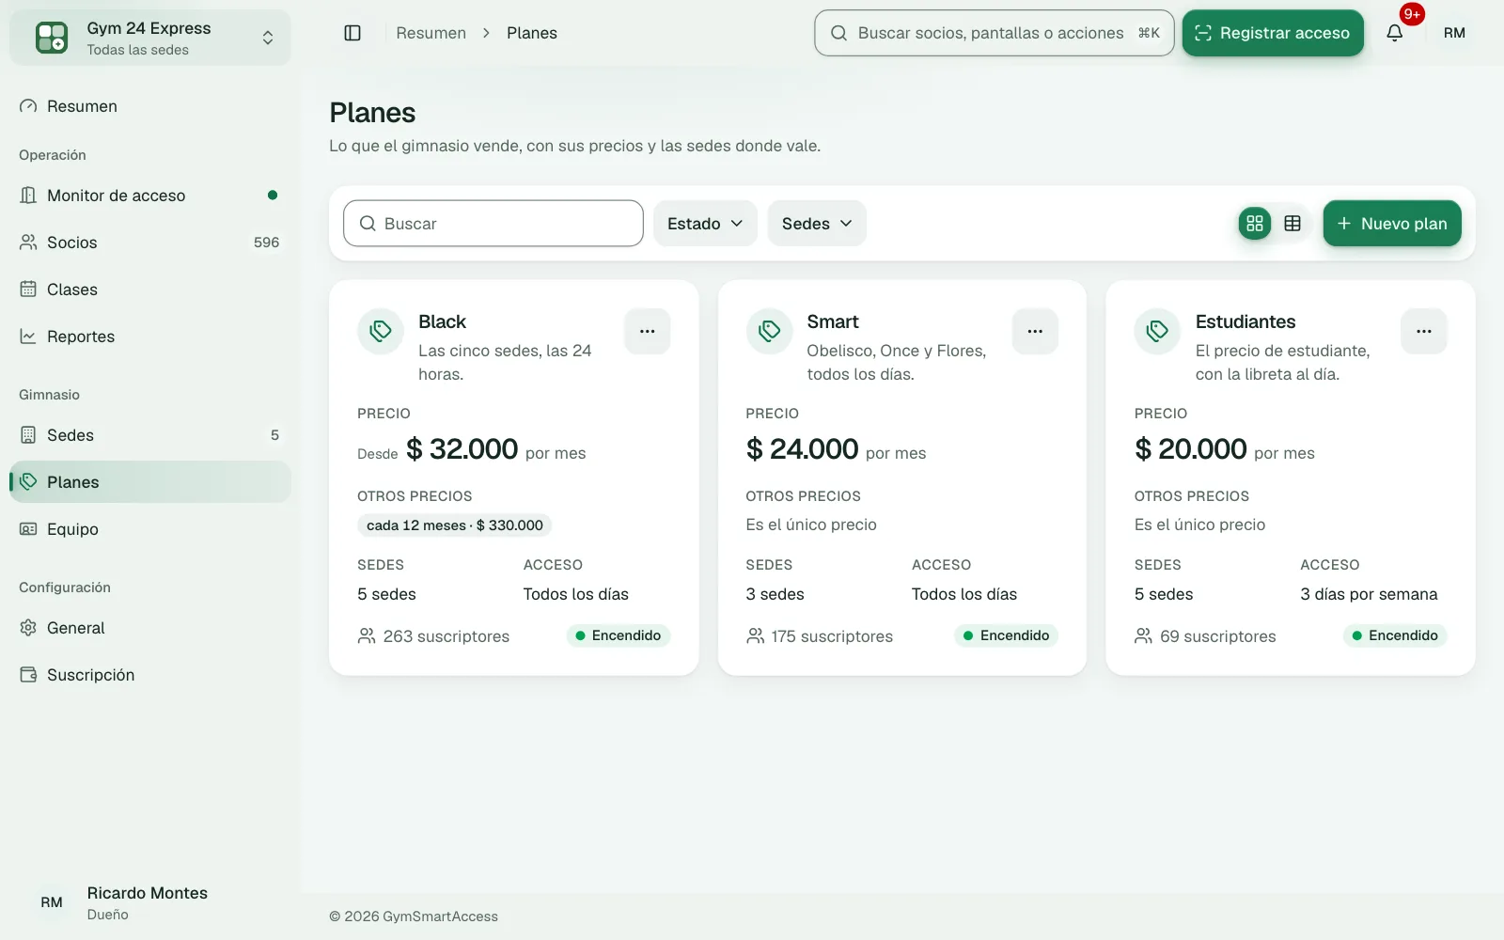This screenshot has width=1504, height=940.
Task: Create a new plan with Nuevo plan
Action: 1392,224
